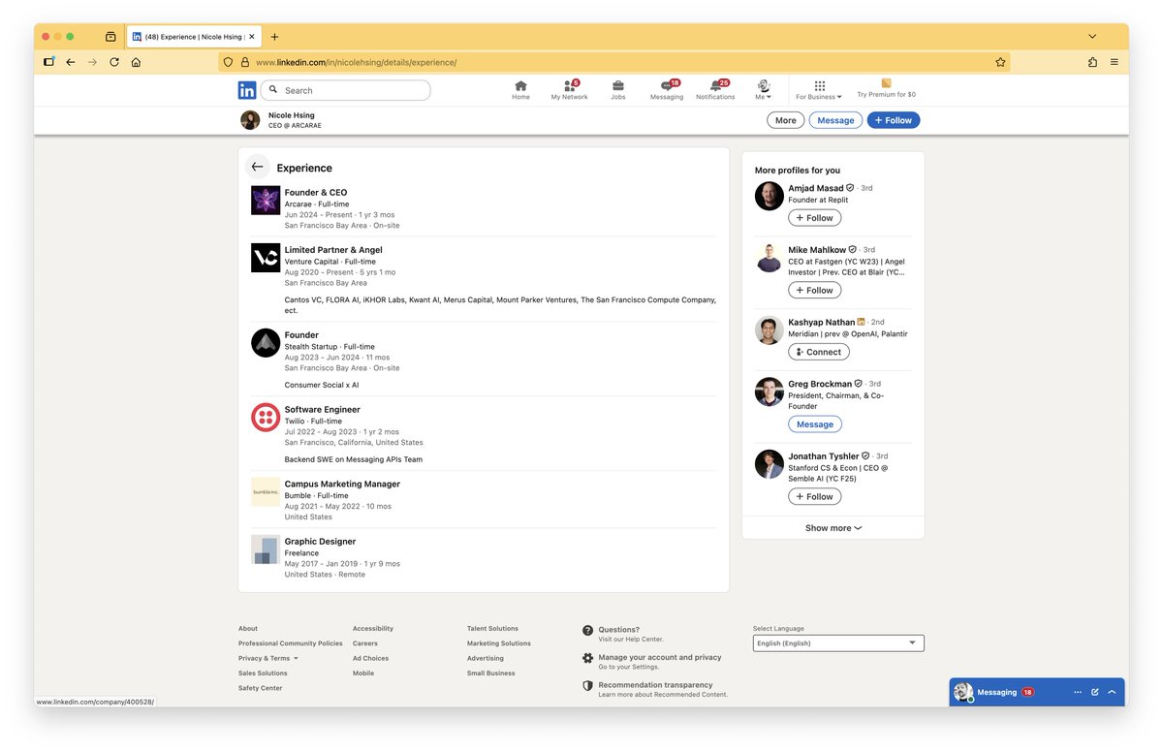Open the Stealth Startup logo
Image resolution: width=1163 pixels, height=752 pixels.
point(266,343)
